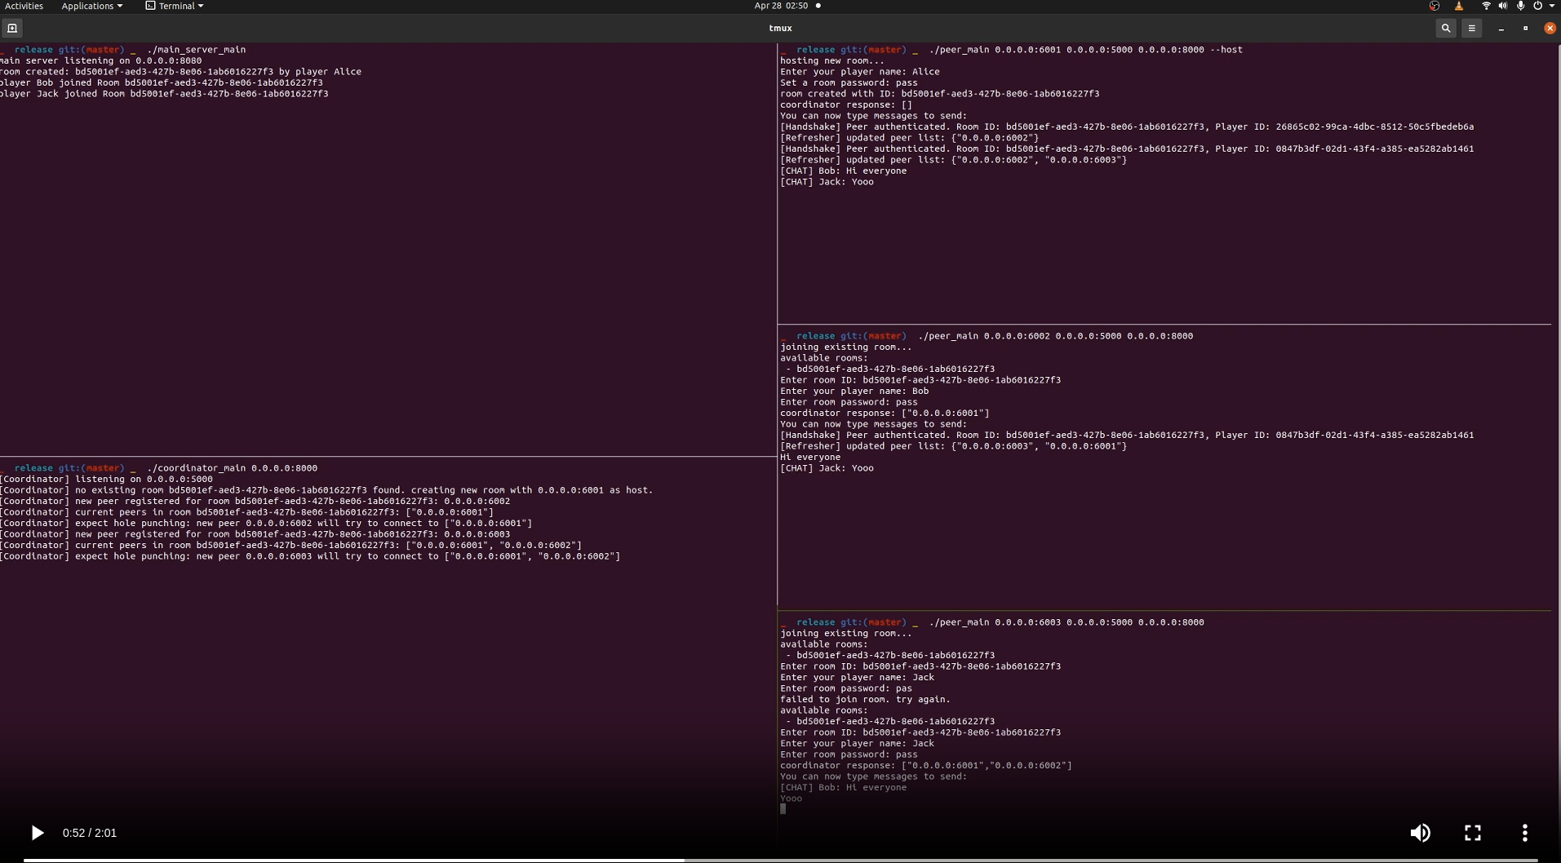Image resolution: width=1561 pixels, height=863 pixels.
Task: Click the OBS tray indicator icon
Action: pos(1435,6)
